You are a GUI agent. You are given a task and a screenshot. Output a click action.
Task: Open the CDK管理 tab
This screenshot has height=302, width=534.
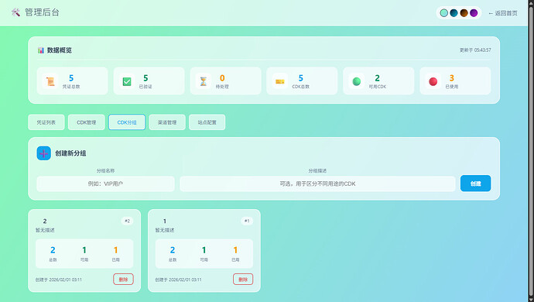click(87, 122)
